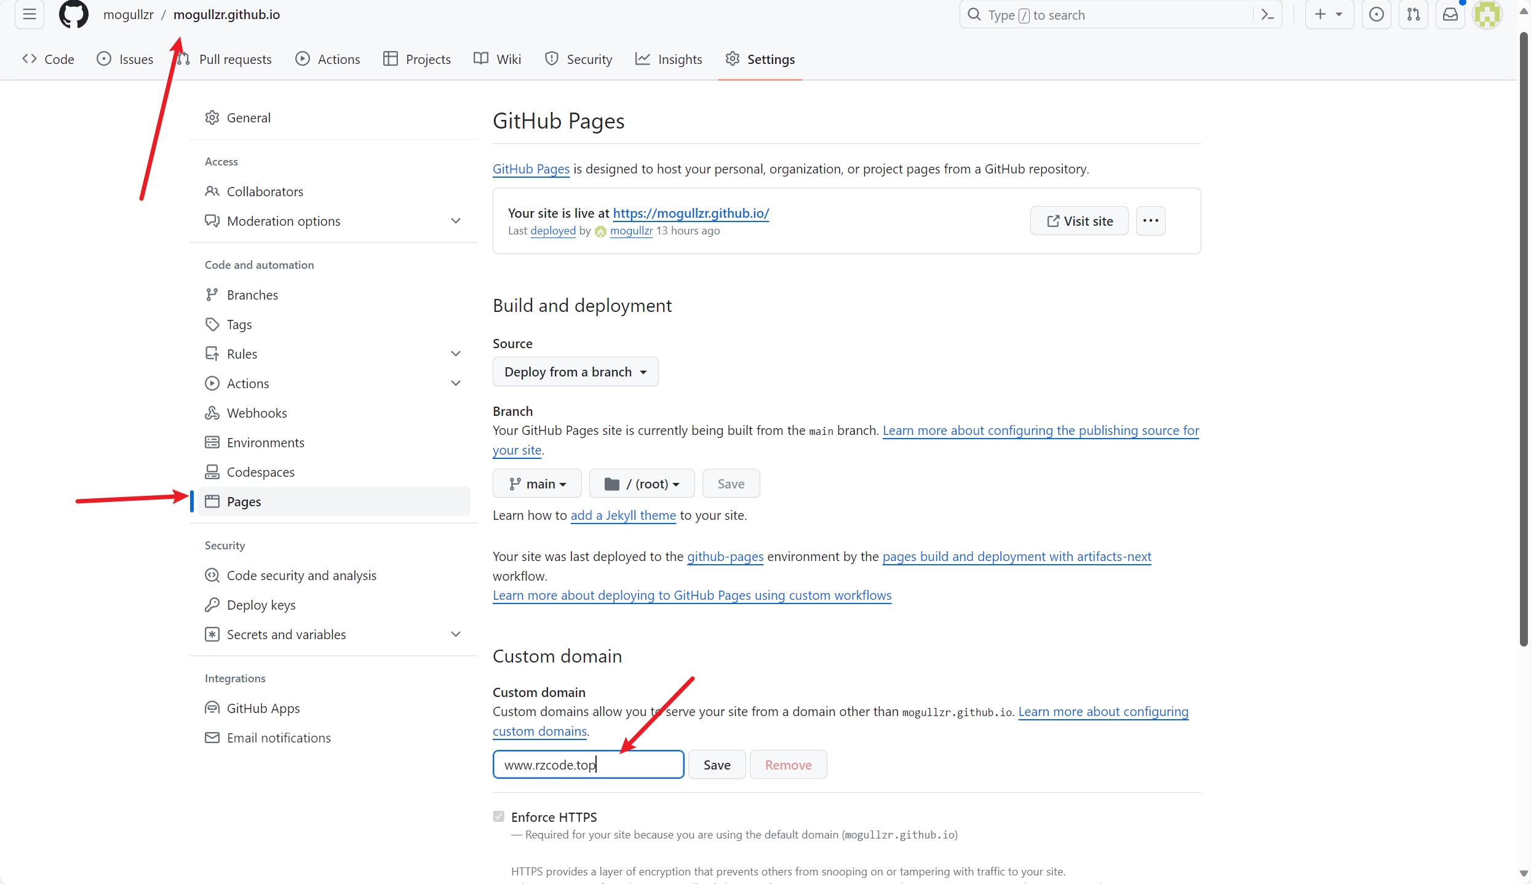The image size is (1531, 884).
Task: Click the mogullzr owner breadcrumb link
Action: click(x=128, y=14)
